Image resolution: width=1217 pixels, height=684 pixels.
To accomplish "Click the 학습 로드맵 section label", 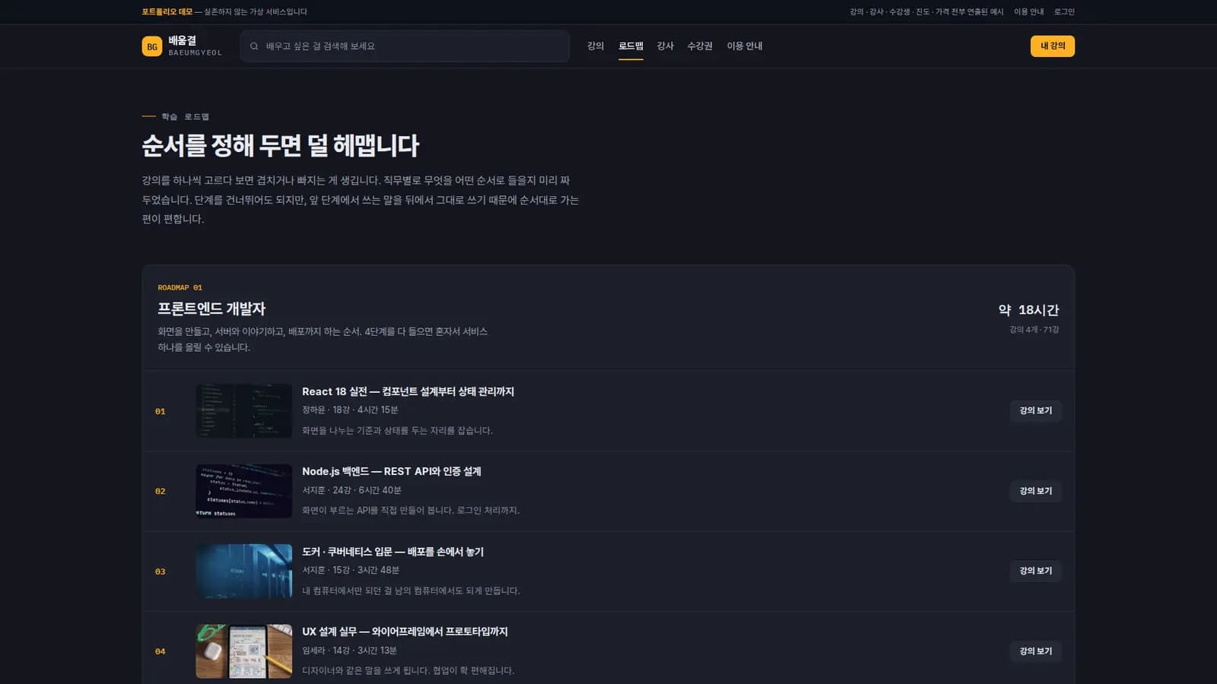I will [185, 117].
